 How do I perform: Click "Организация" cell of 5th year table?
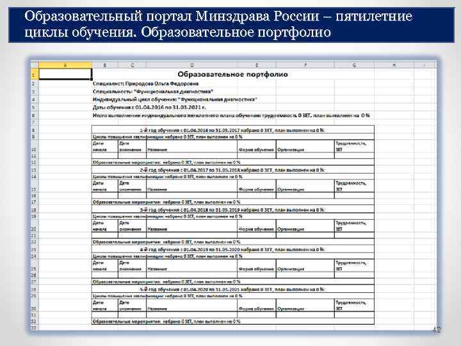(x=305, y=306)
